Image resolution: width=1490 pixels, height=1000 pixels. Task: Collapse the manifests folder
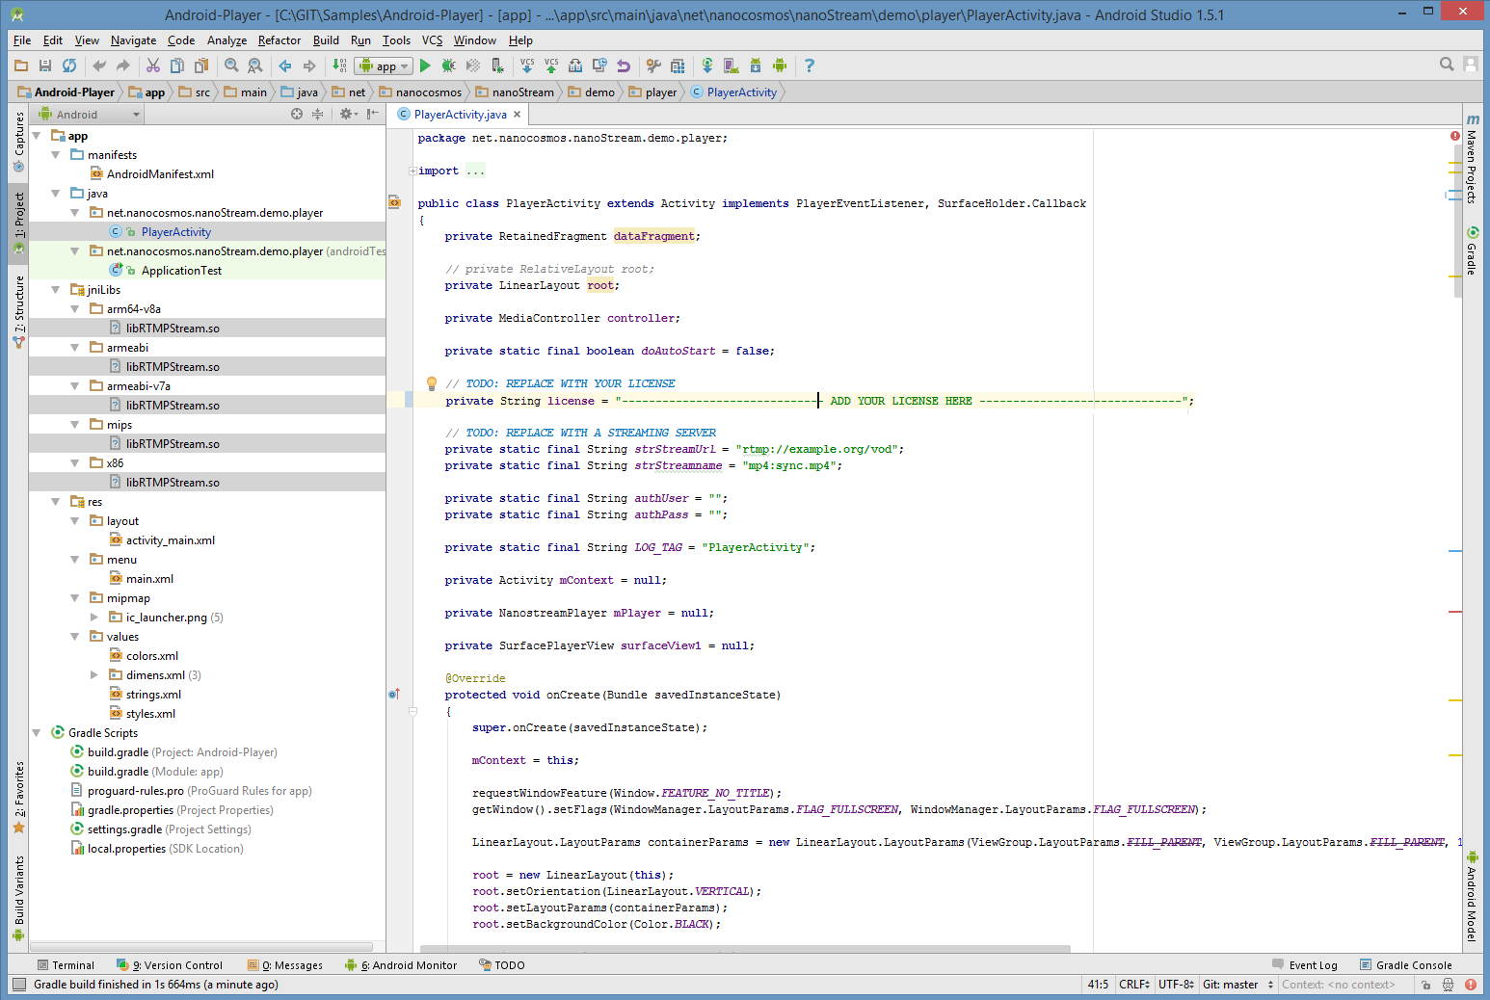pyautogui.click(x=55, y=154)
